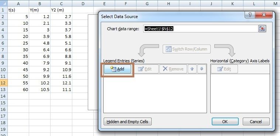This screenshot has height=136, width=280.
Task: Click the move series down arrow
Action: pos(202,69)
